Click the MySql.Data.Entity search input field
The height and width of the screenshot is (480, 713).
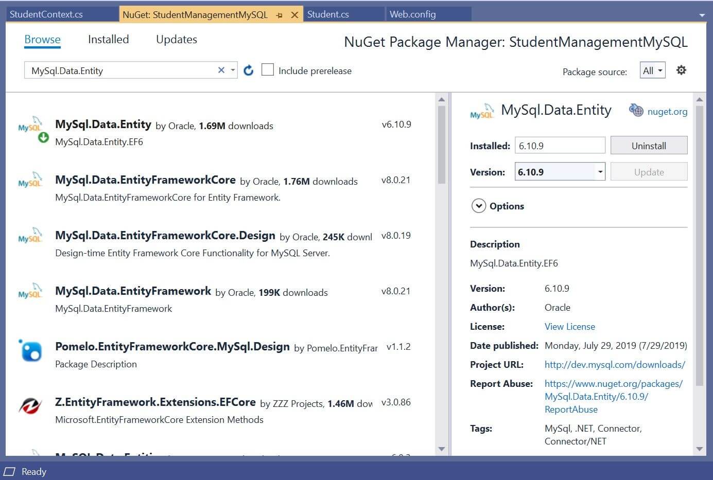coord(121,70)
